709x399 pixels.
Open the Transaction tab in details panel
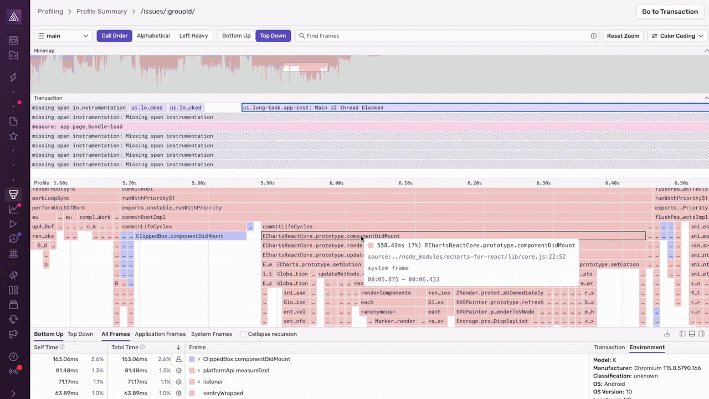[609, 347]
